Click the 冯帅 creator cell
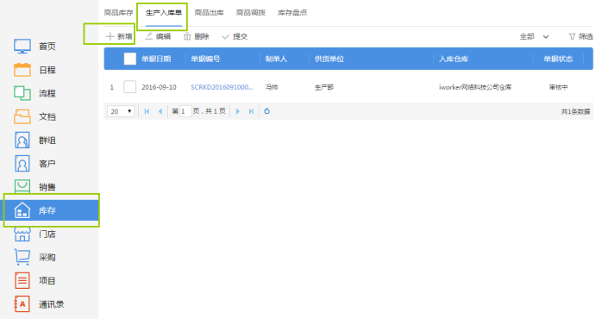Viewport: 602px width, 319px height. coord(272,87)
